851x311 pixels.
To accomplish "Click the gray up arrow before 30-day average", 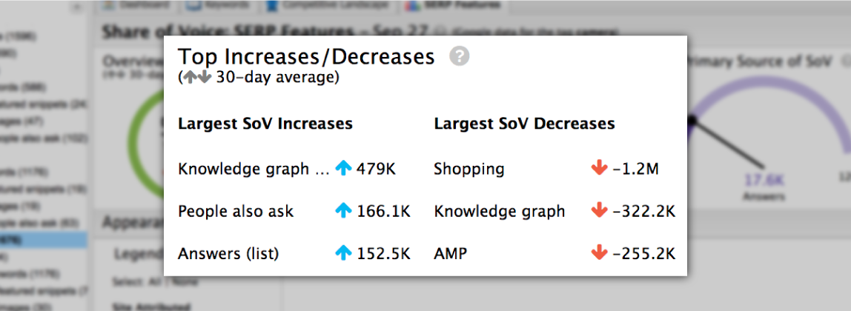I will tap(190, 78).
